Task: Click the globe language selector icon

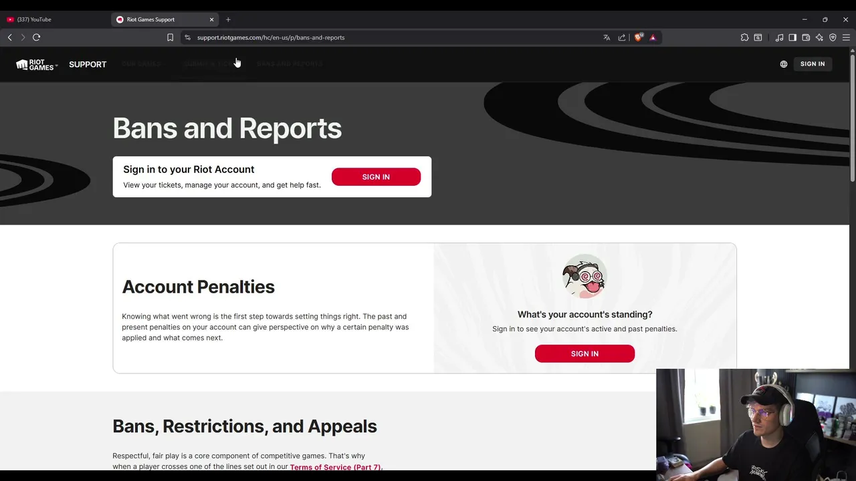Action: (784, 64)
